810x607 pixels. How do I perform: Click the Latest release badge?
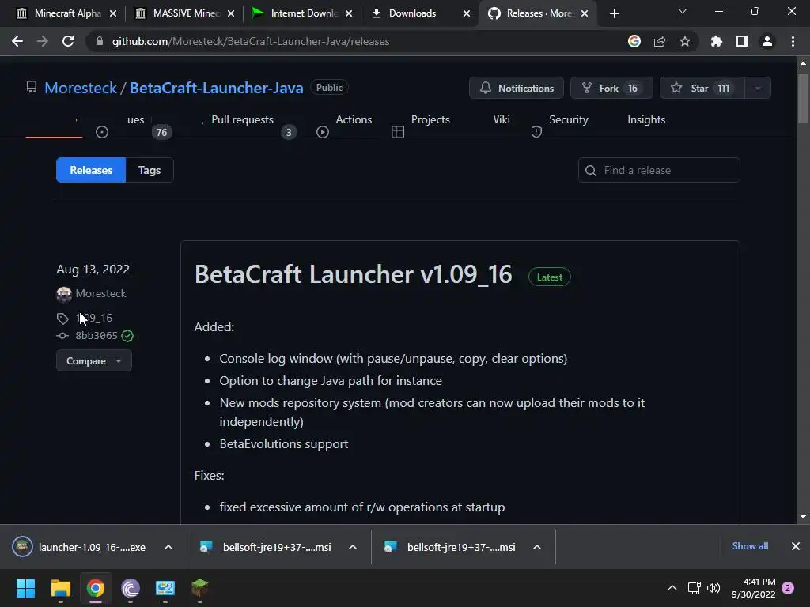point(549,277)
